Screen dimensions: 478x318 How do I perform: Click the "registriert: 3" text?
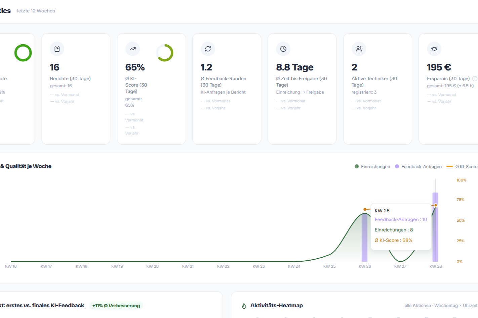[x=364, y=92]
